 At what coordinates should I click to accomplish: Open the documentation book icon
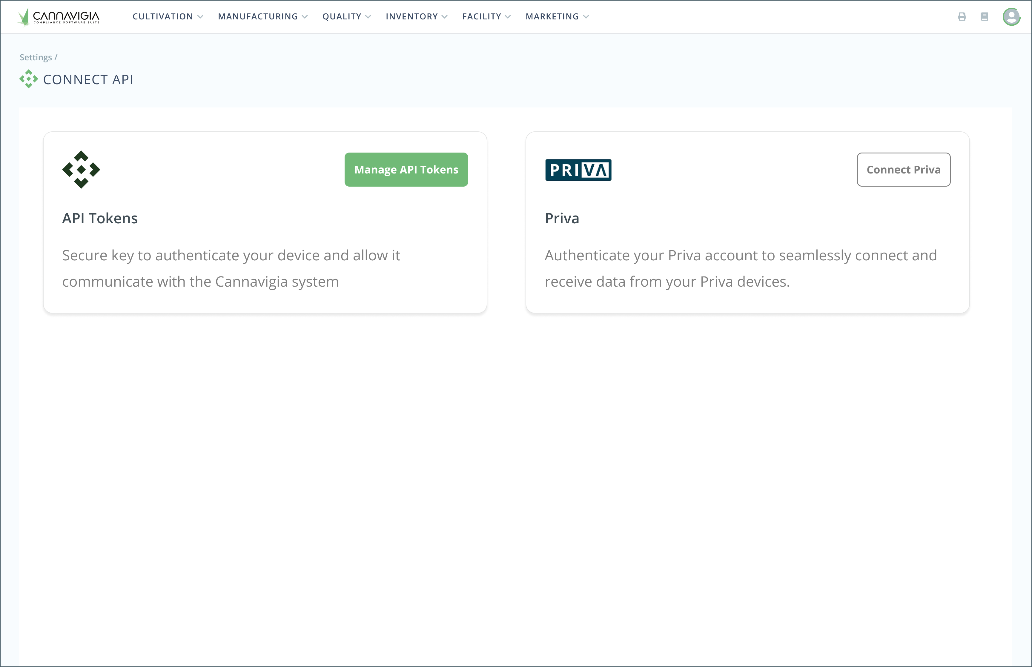(x=984, y=17)
